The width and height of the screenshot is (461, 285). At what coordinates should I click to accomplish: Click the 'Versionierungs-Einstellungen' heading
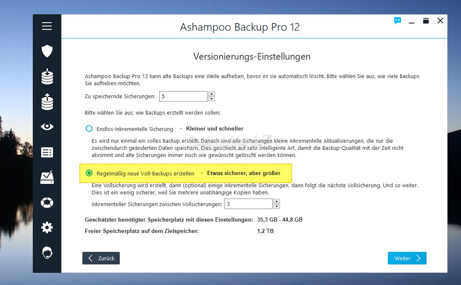252,56
